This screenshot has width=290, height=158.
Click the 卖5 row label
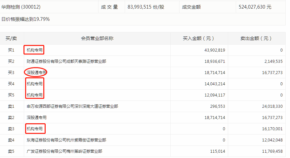[x=11, y=151]
